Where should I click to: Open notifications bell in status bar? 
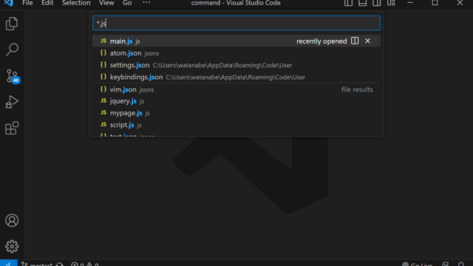[461, 264]
